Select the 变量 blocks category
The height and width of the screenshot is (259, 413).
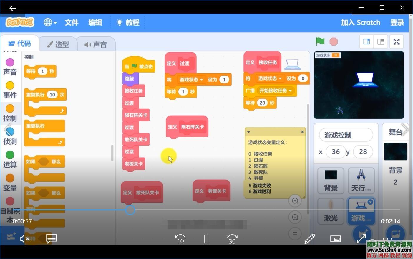tap(10, 183)
